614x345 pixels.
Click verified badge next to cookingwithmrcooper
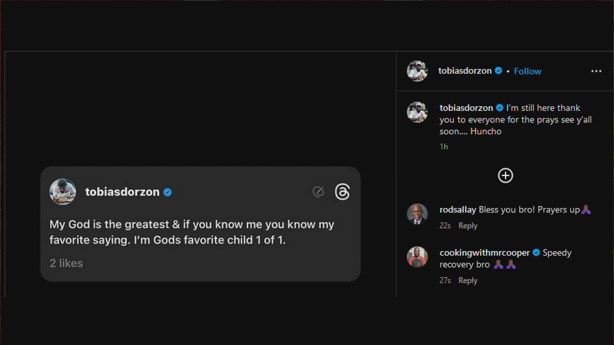[536, 253]
